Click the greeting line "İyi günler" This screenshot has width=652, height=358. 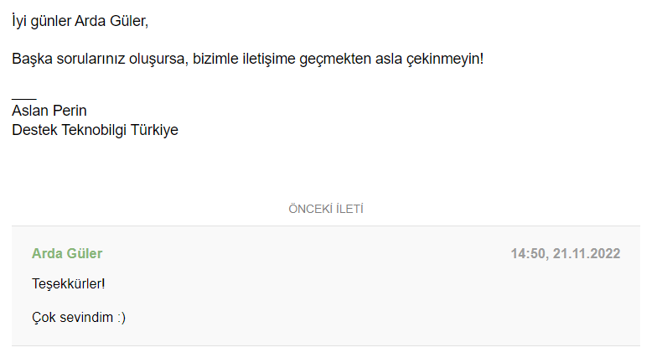42,21
